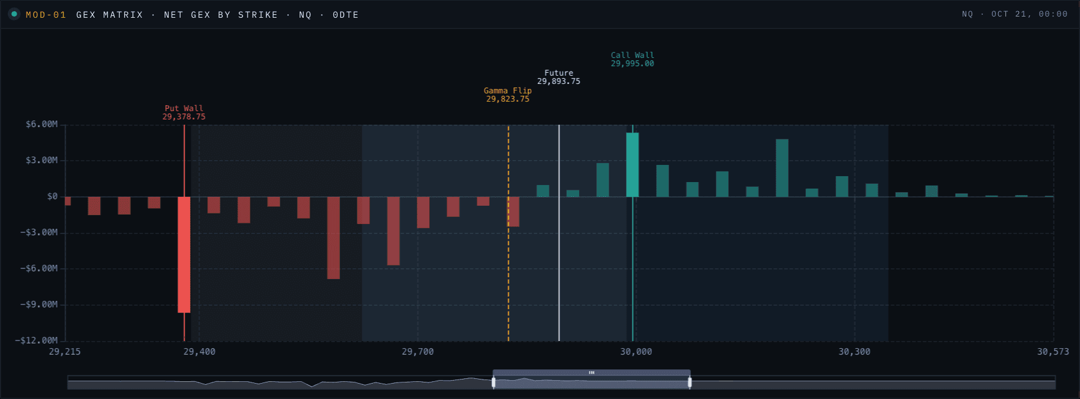1080x399 pixels.
Task: Click the $0 y-axis label
Action: pos(53,196)
